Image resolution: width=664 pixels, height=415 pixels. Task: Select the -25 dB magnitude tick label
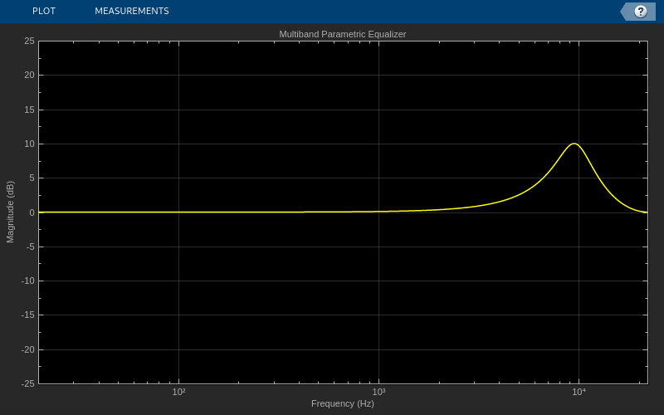click(28, 383)
